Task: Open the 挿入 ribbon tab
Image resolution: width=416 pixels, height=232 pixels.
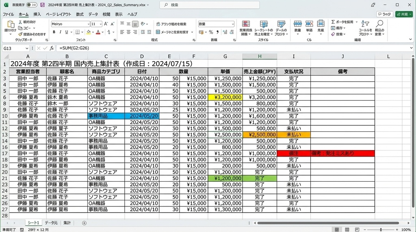Action: point(37,14)
